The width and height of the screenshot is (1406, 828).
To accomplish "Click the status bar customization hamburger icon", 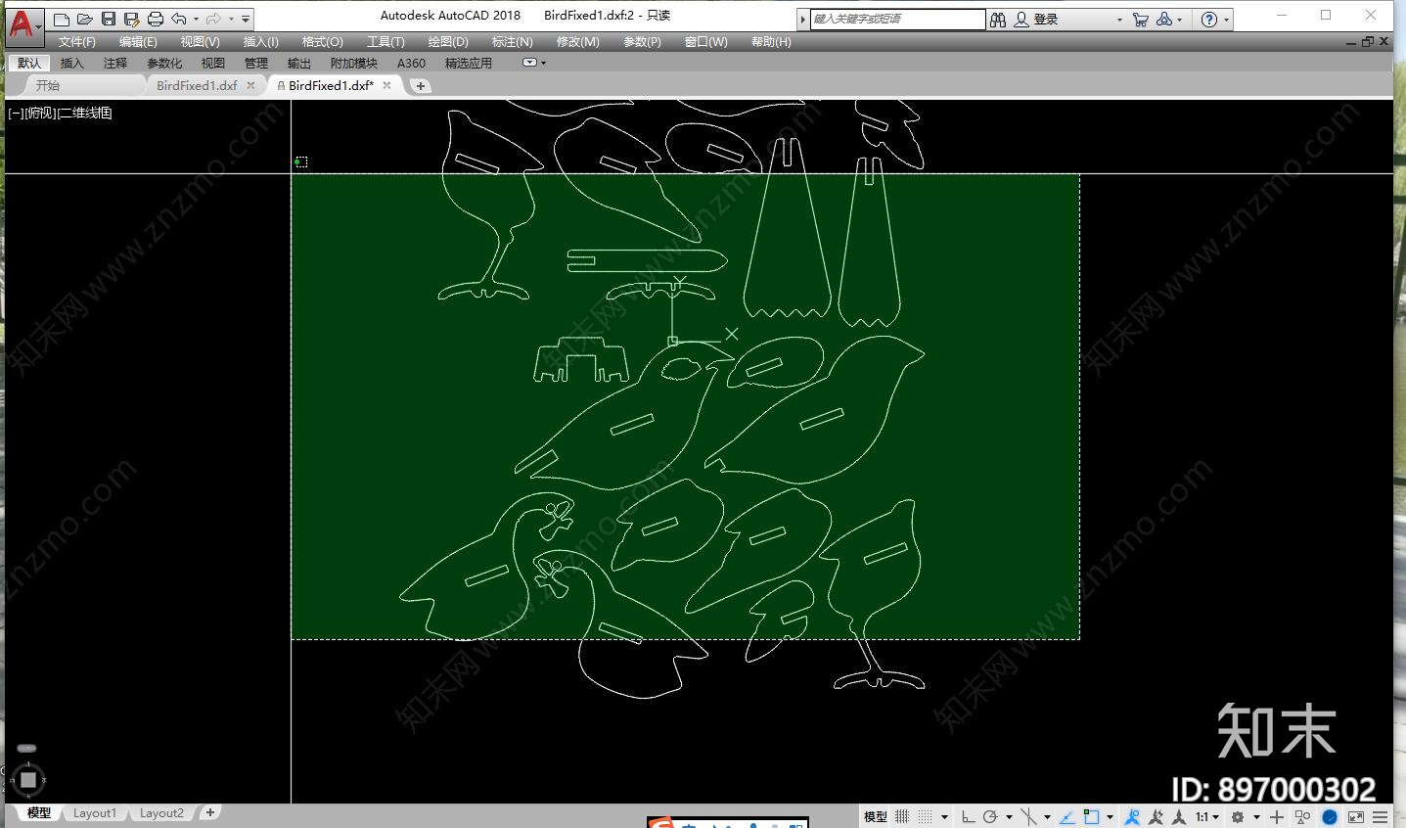I will click(x=1380, y=816).
